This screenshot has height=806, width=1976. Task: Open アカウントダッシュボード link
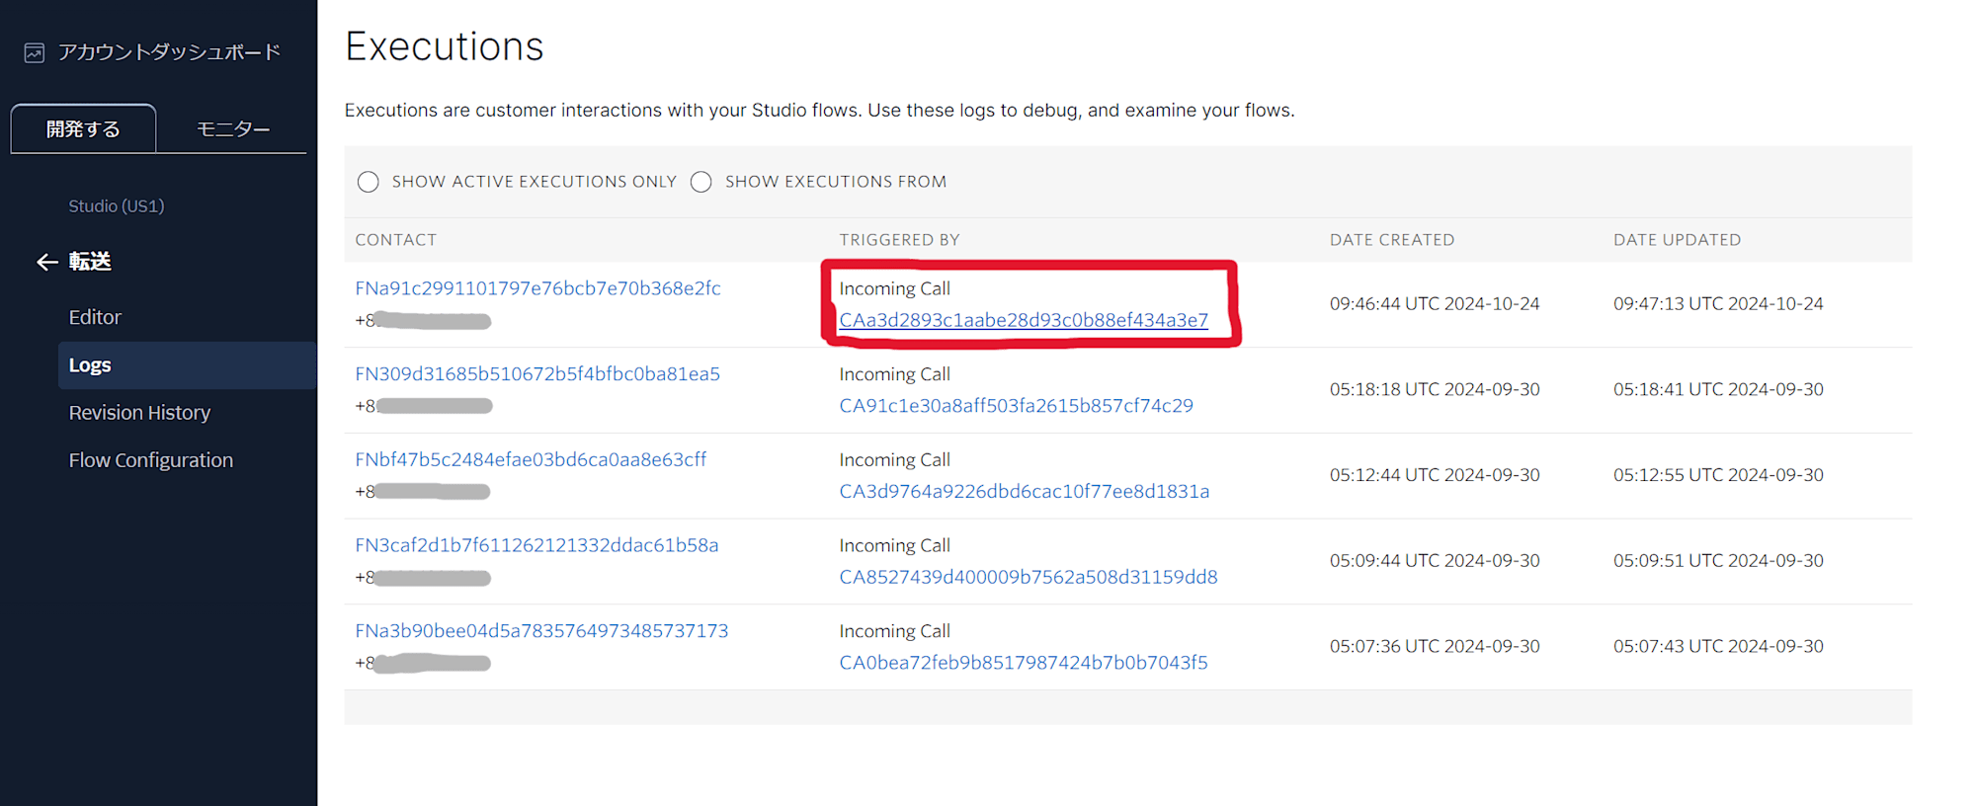[169, 52]
